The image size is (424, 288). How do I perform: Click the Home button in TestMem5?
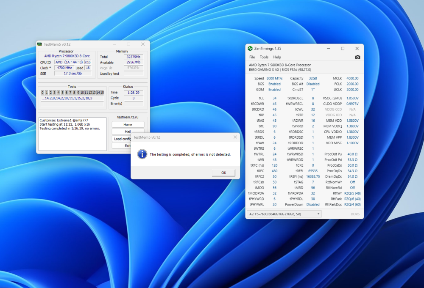coord(128,124)
